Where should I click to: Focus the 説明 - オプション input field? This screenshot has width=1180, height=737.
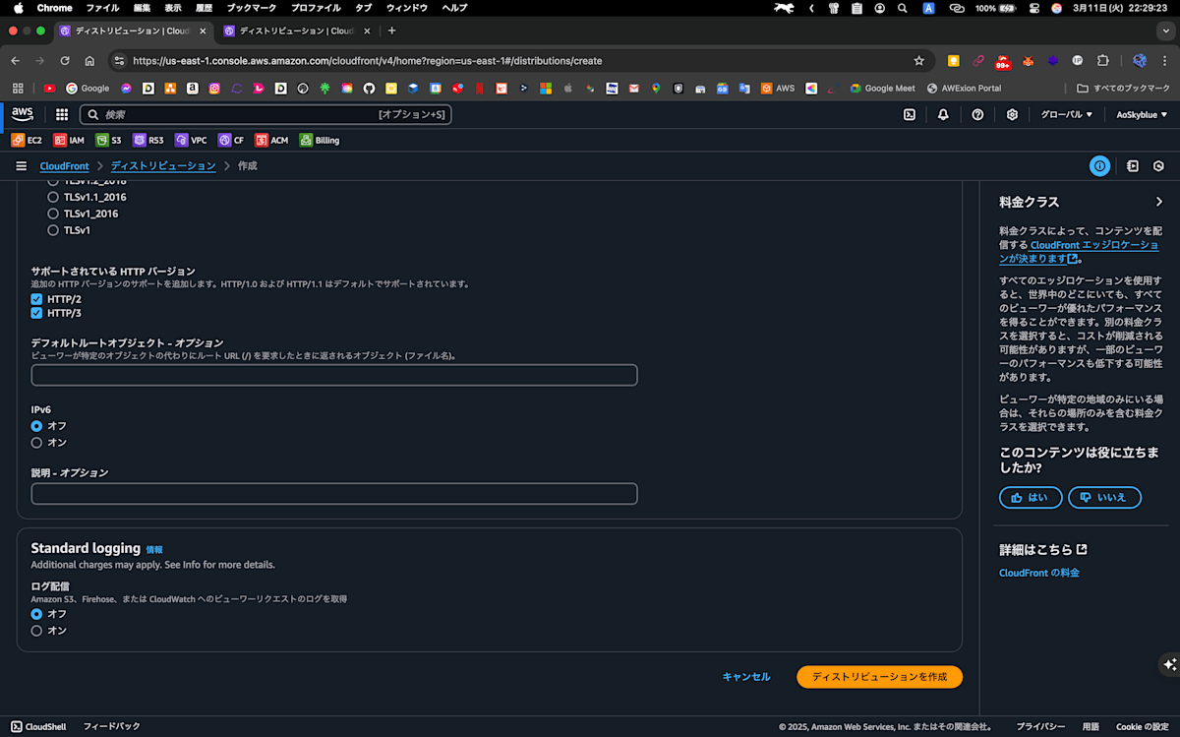pos(334,493)
